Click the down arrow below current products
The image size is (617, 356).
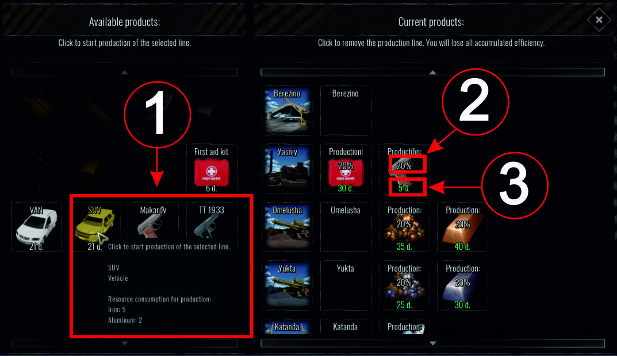tap(432, 343)
